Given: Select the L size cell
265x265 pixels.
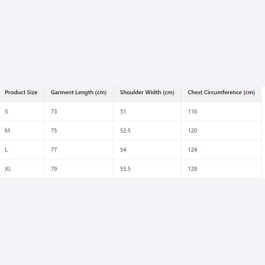Looking at the screenshot, I should tap(6, 150).
